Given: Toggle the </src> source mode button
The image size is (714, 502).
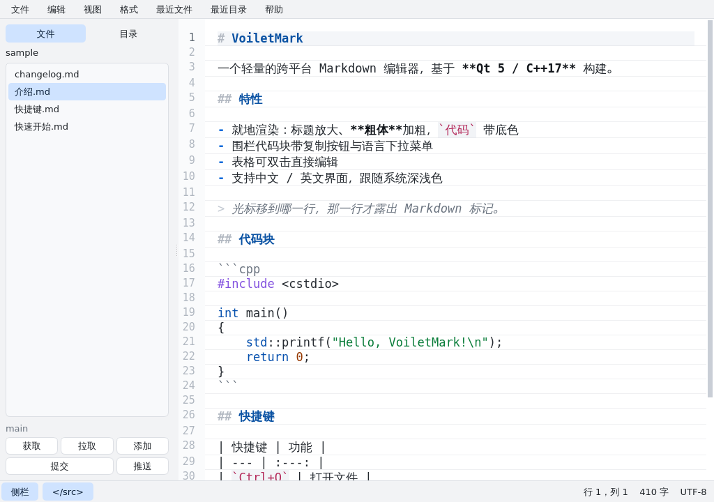Looking at the screenshot, I should (68, 492).
